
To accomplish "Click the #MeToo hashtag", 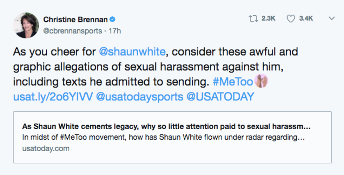I will [x=233, y=82].
